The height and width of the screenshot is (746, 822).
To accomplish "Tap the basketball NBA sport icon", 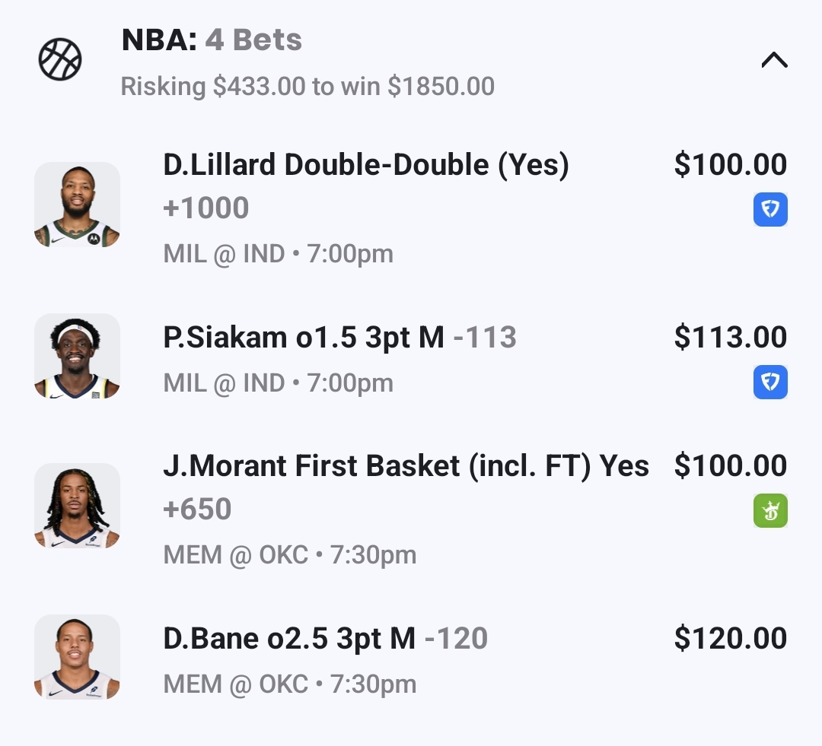I will click(x=60, y=59).
